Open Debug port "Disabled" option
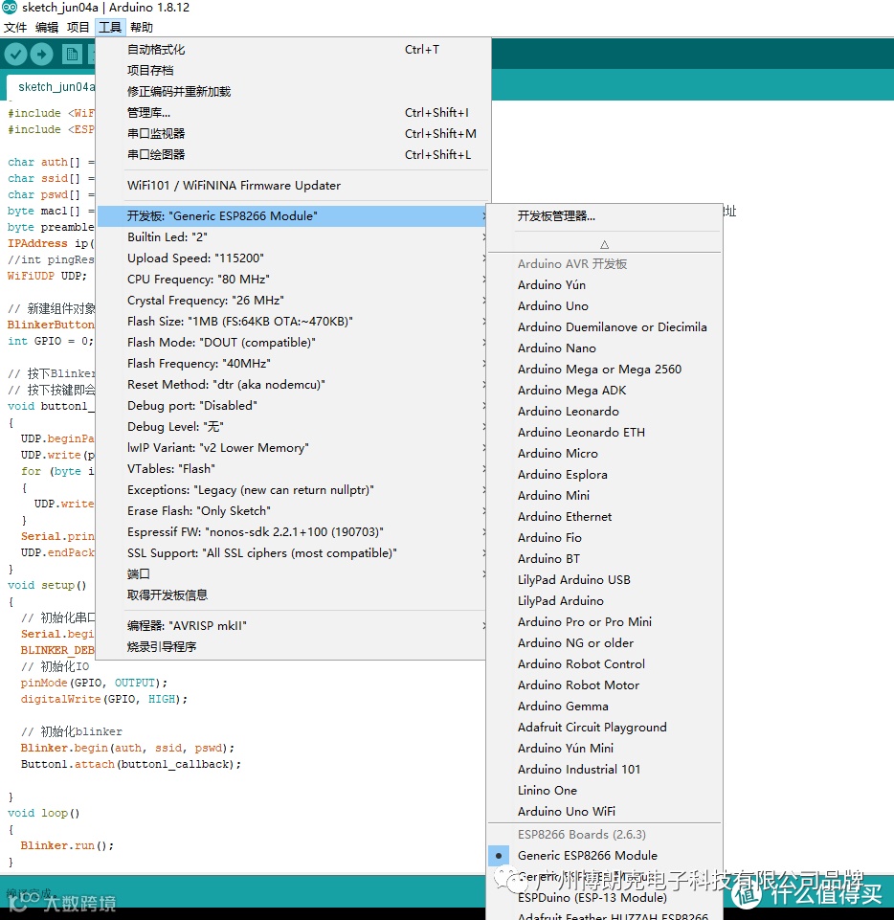This screenshot has height=920, width=894. [292, 406]
